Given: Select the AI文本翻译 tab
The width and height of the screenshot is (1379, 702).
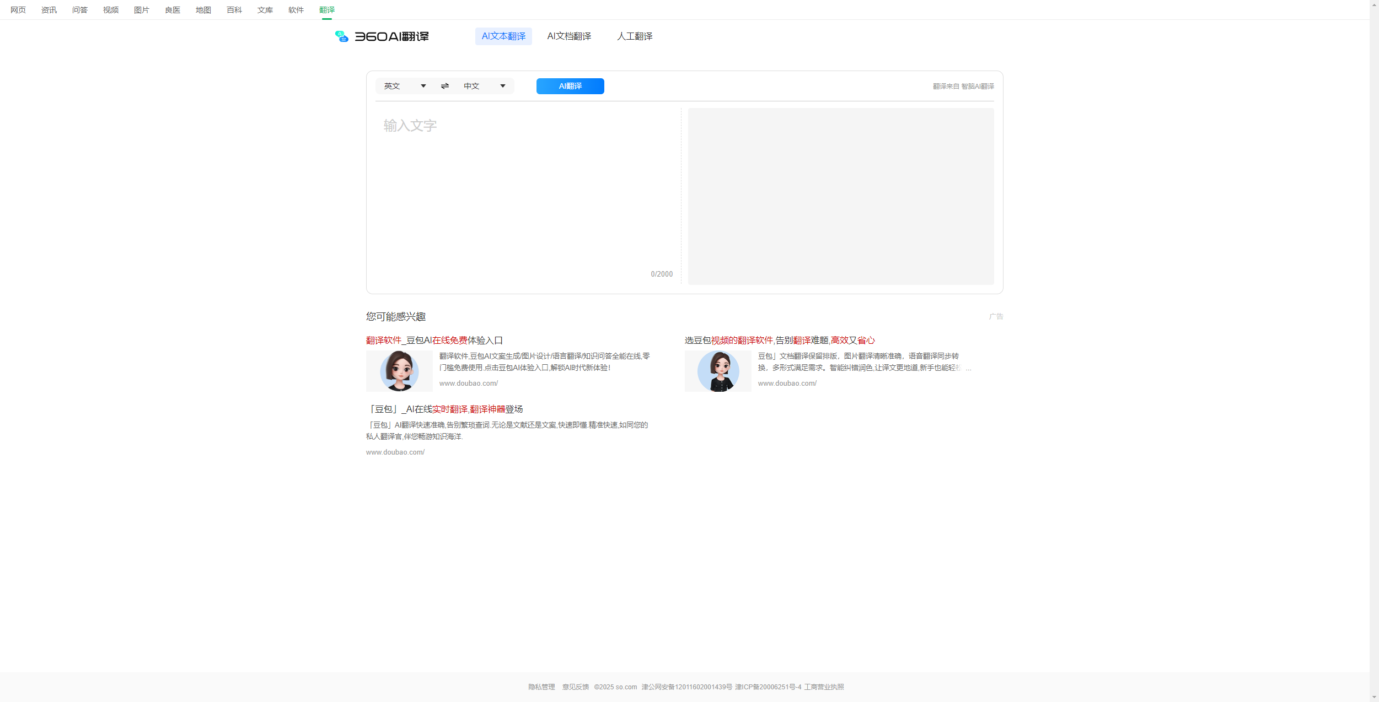Looking at the screenshot, I should (503, 36).
